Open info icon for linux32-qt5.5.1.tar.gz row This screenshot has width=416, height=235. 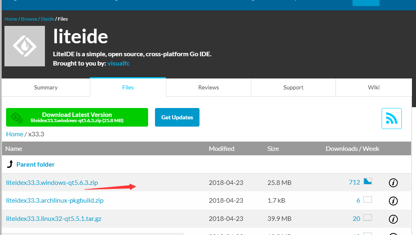click(x=393, y=219)
